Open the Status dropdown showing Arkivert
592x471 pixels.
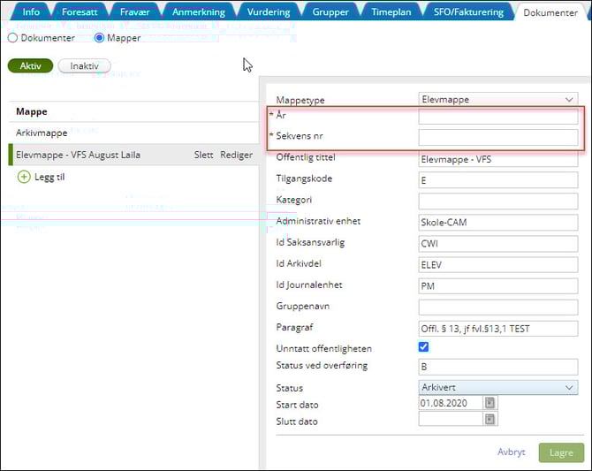(x=497, y=387)
